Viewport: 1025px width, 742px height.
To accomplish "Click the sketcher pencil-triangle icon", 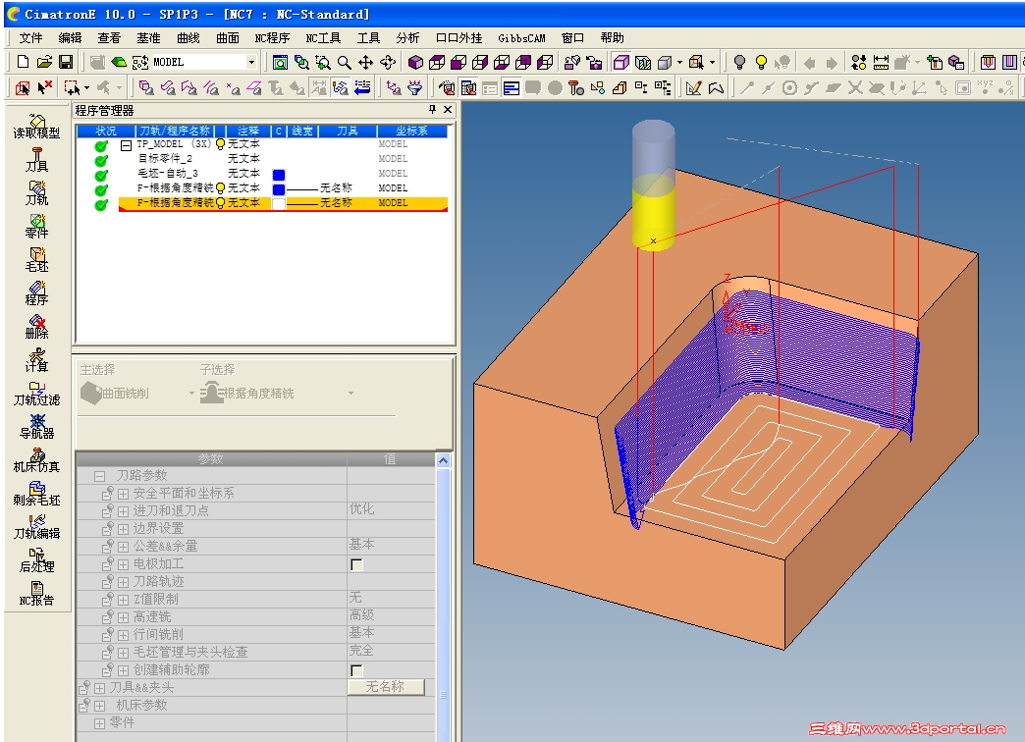I will click(693, 87).
